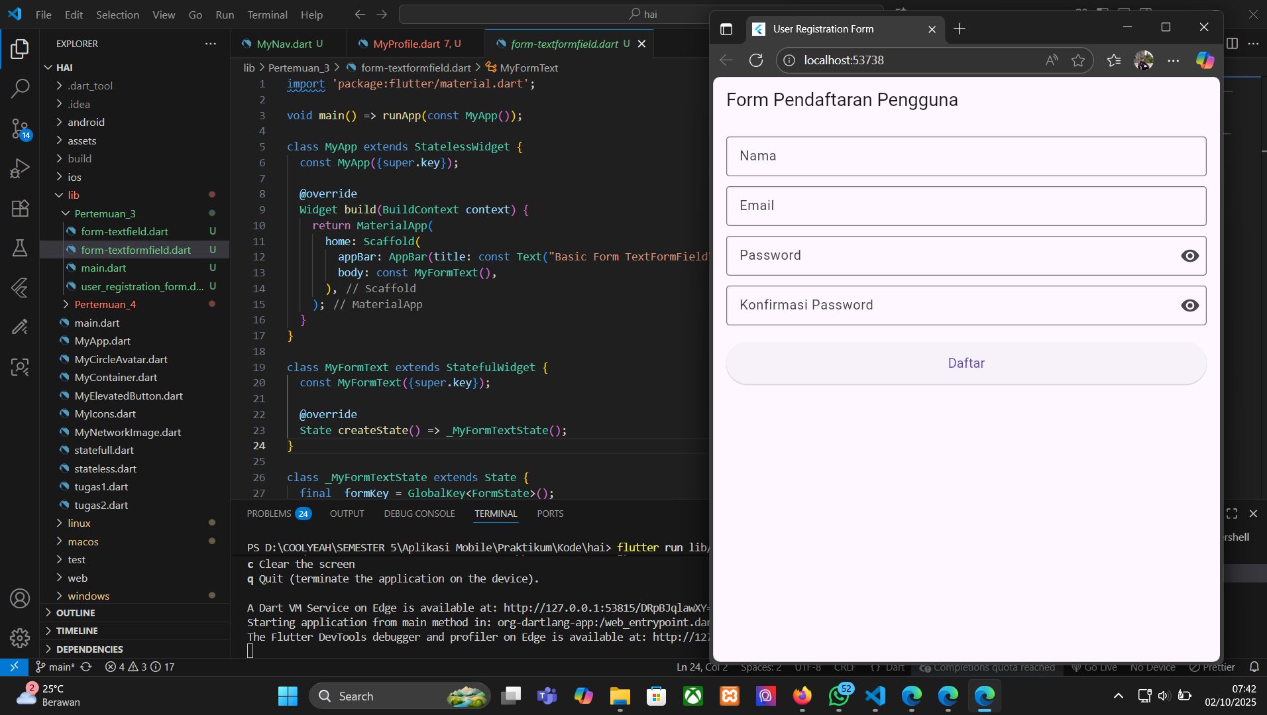Expand the android folder

point(86,122)
